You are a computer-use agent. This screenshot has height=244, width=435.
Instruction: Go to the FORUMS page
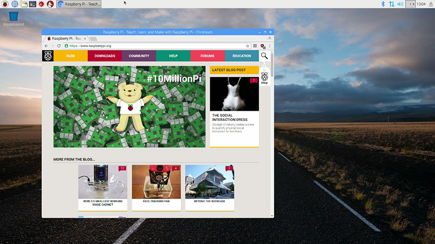pos(207,56)
